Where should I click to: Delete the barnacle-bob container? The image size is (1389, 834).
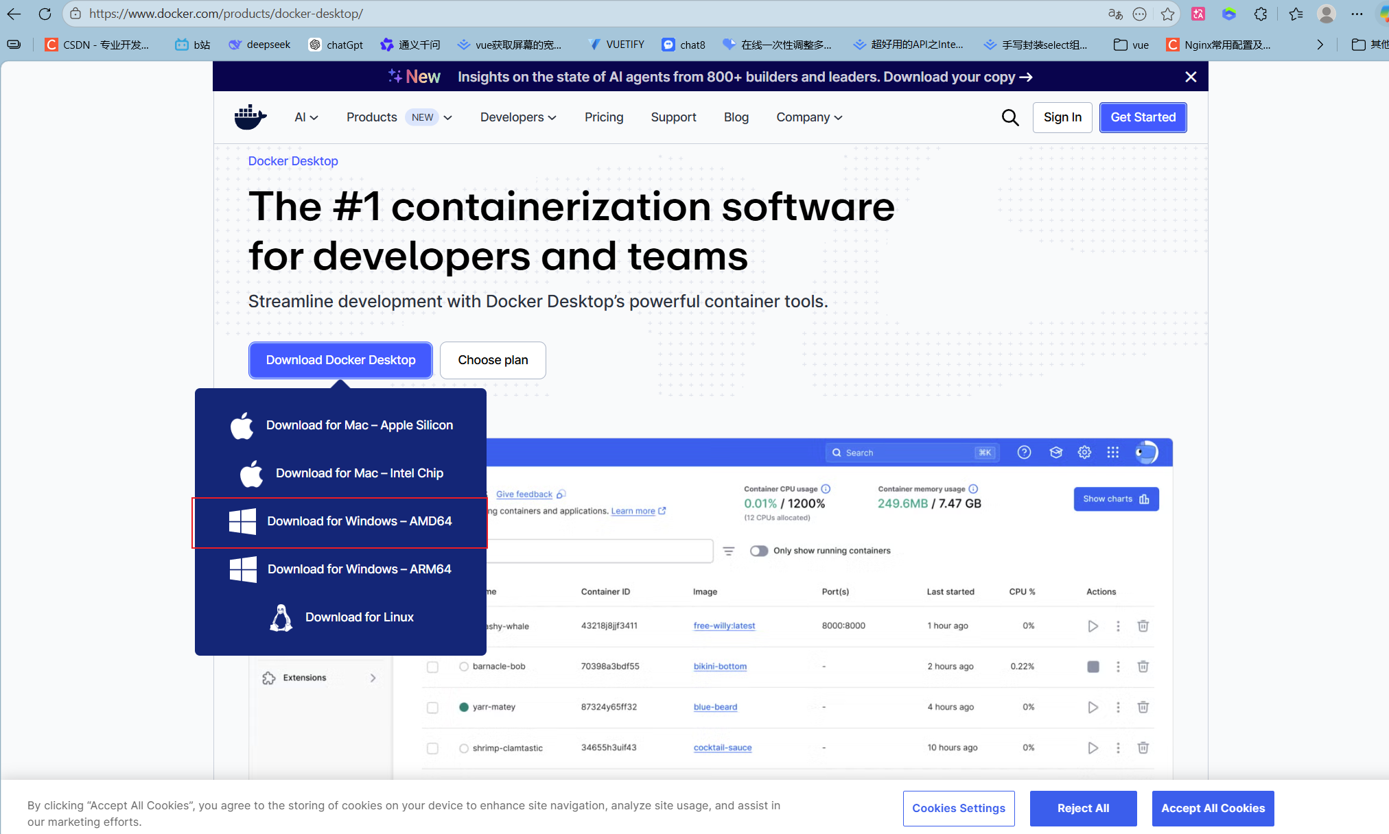pyautogui.click(x=1143, y=667)
